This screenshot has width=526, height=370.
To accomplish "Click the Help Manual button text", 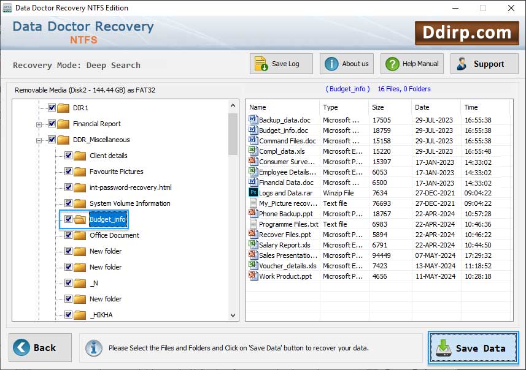I will coord(420,64).
